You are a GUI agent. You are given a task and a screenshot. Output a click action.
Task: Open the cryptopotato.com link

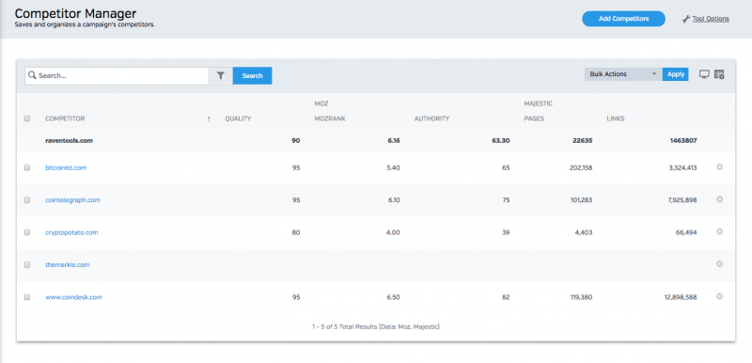coord(71,232)
